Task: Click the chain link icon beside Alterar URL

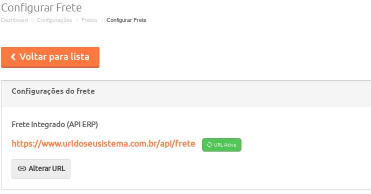Action: (22, 169)
